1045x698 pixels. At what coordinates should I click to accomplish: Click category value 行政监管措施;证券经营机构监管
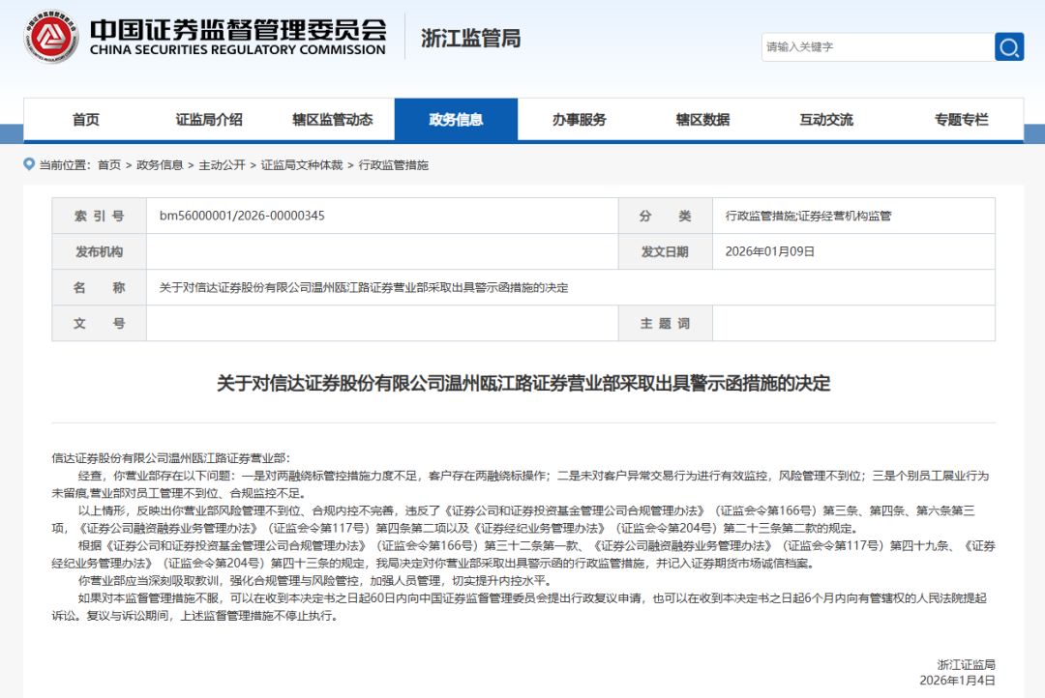pyautogui.click(x=808, y=216)
